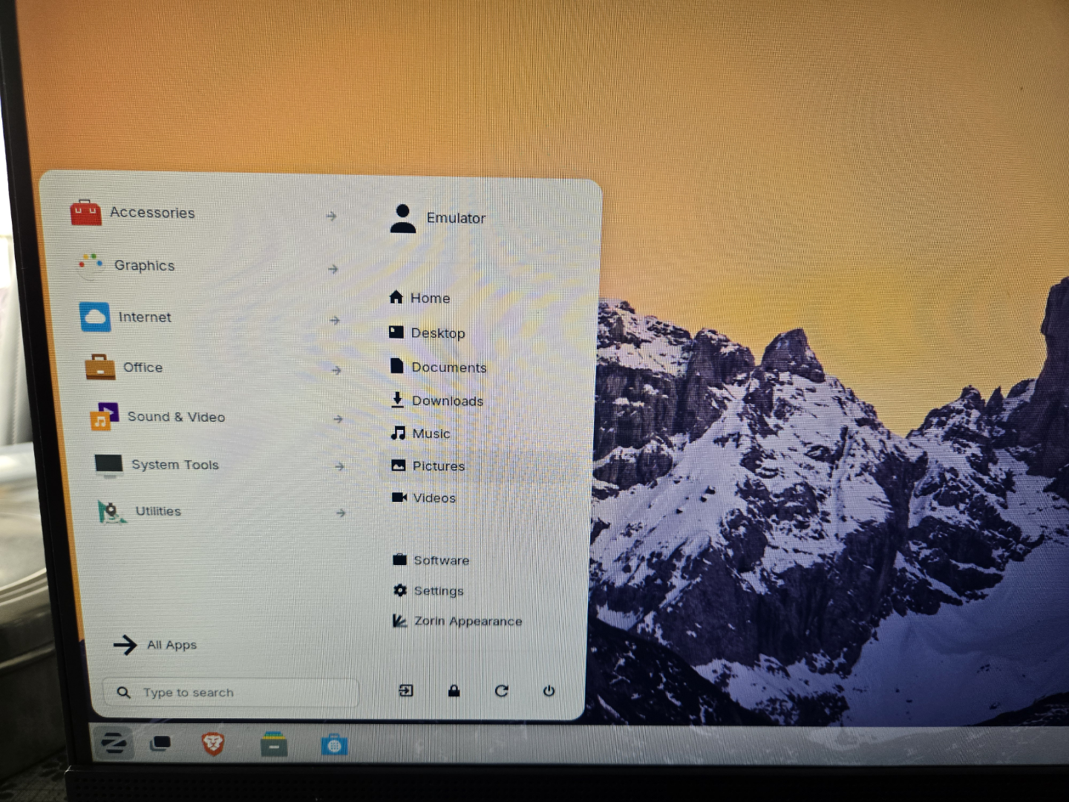Screen dimensions: 1069x802
Task: Open the Software store taskbar icon
Action: click(x=334, y=745)
